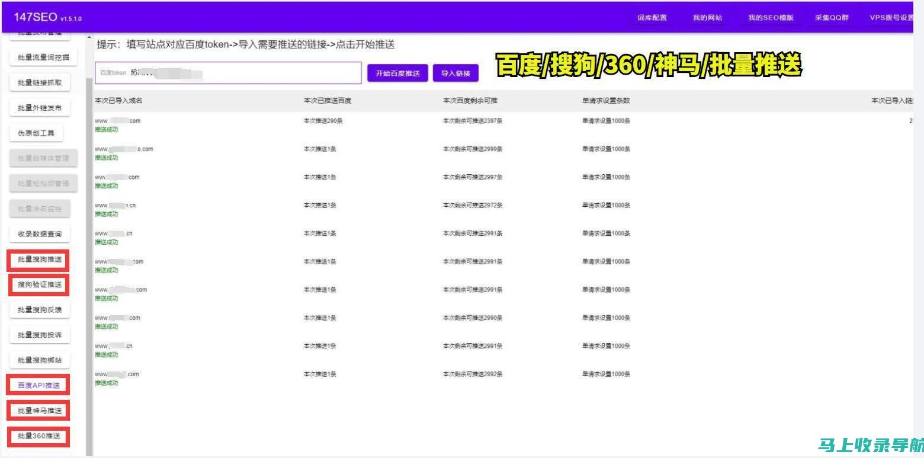Click the 本次剩余可推送2997条 cell
The image size is (924, 458).
[473, 177]
